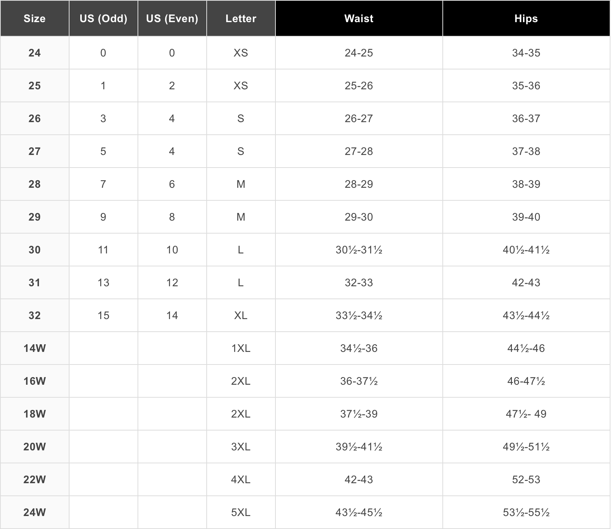
Task: Click US even size 12 cell
Action: tap(172, 282)
